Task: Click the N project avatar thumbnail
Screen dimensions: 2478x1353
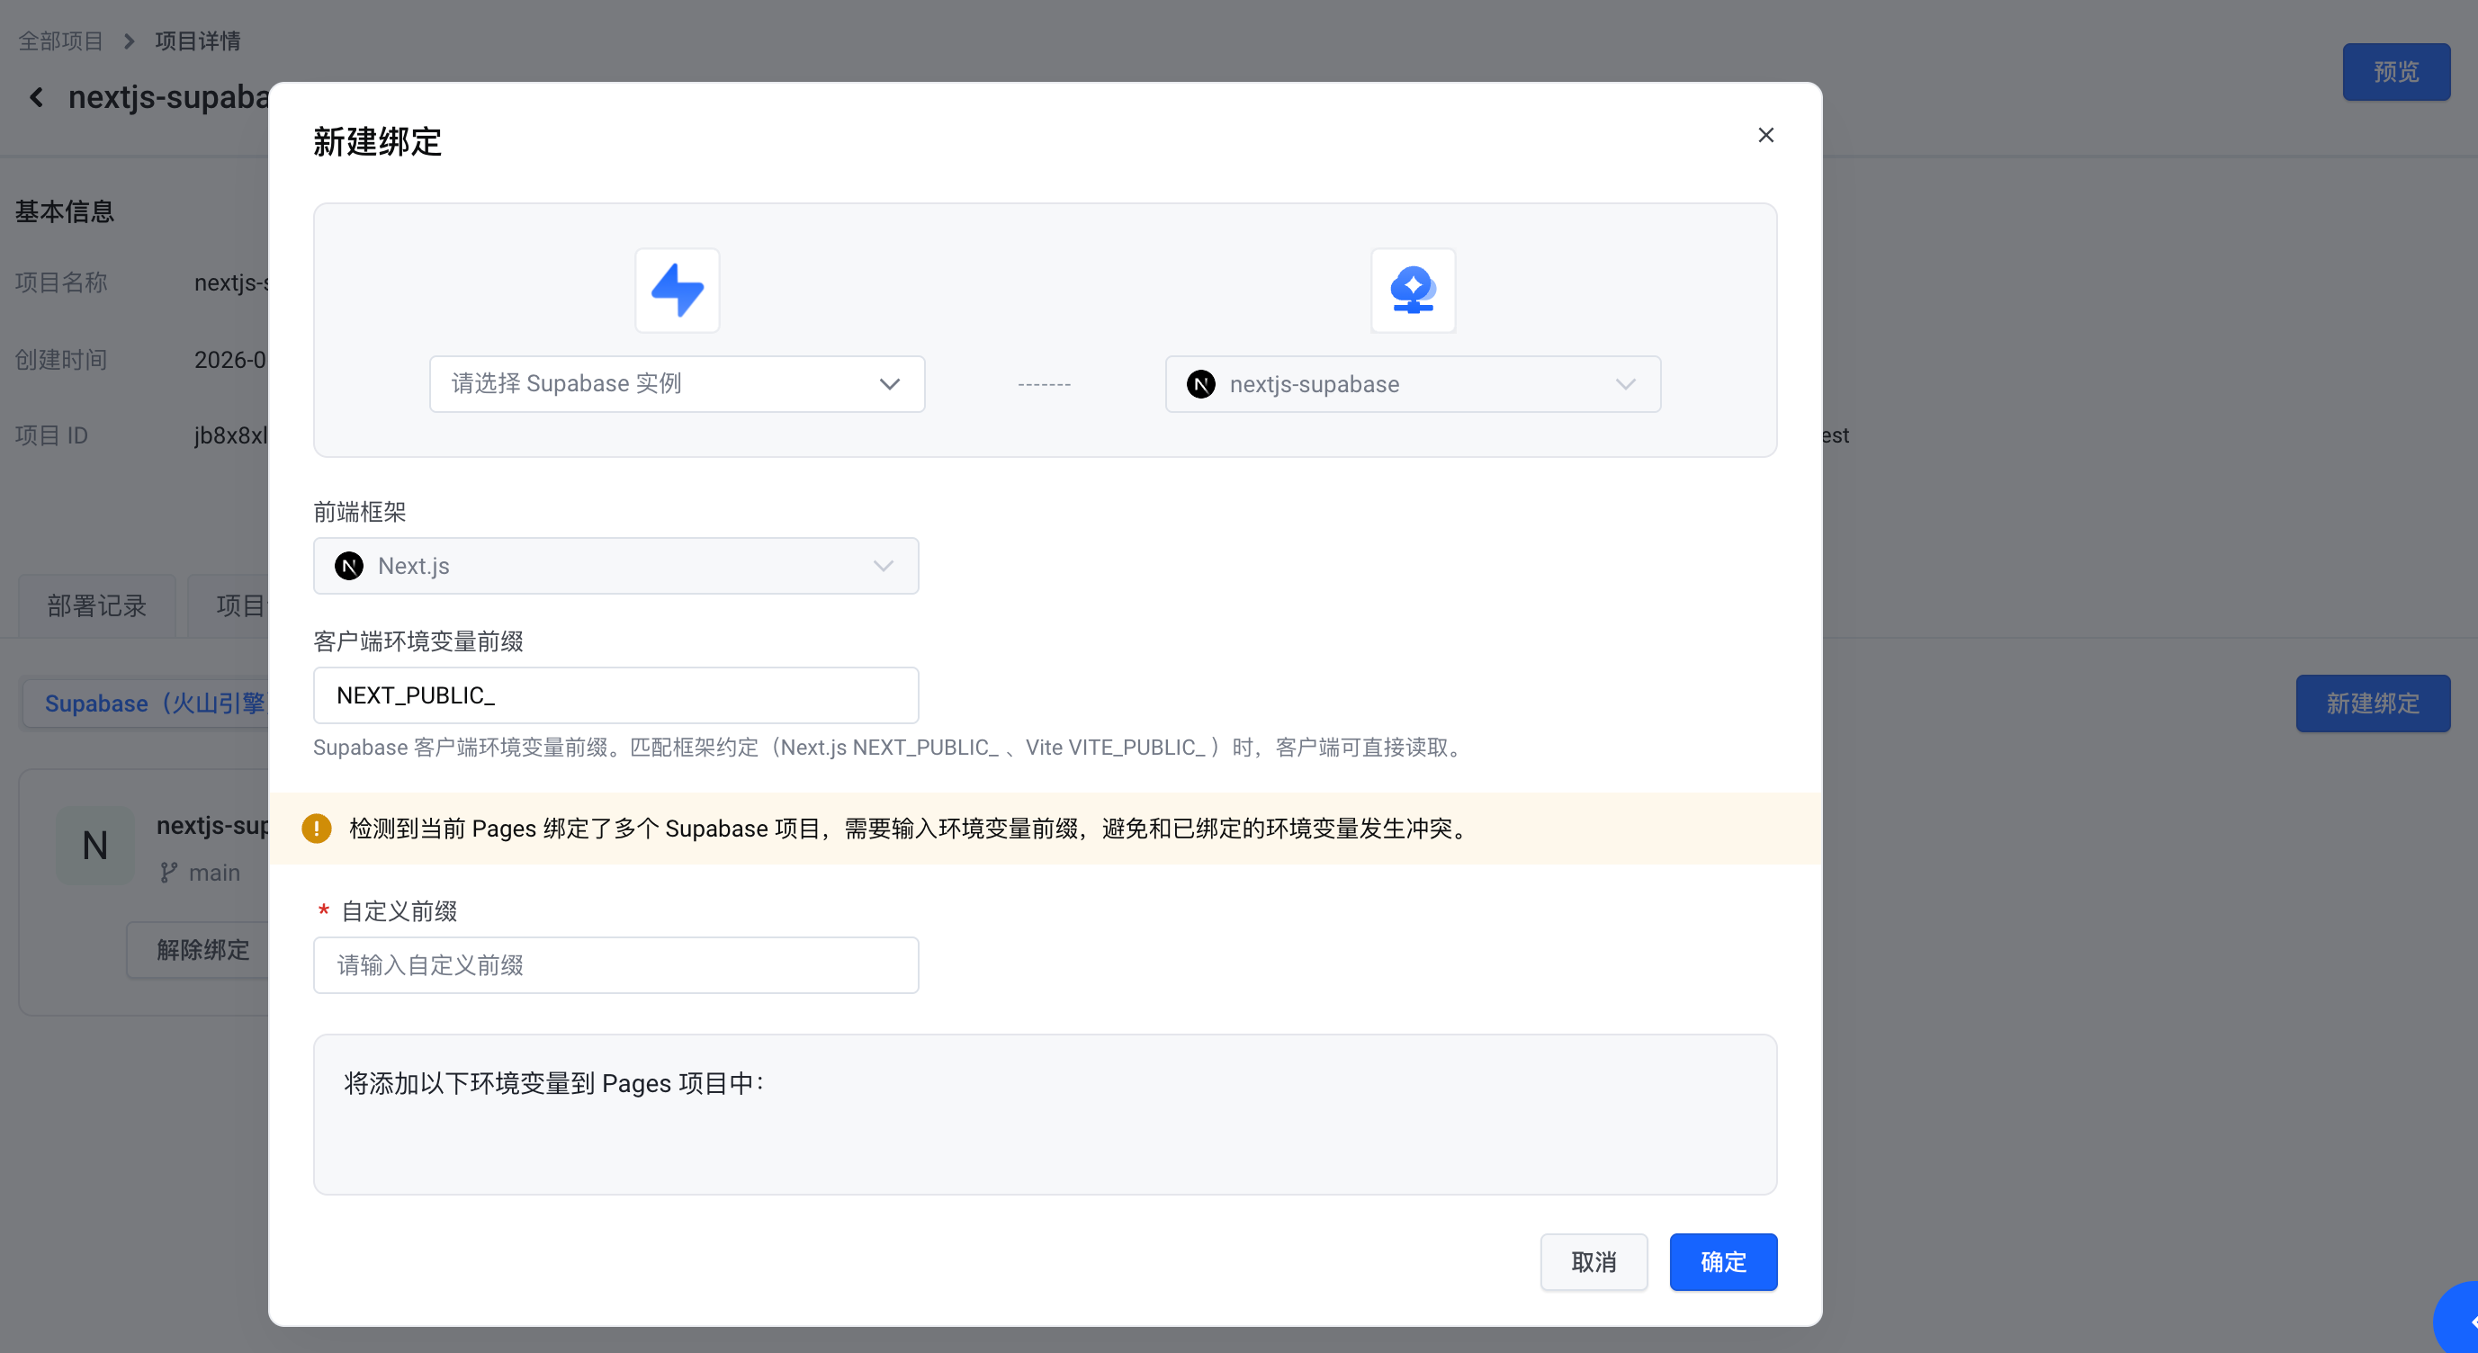Action: click(x=95, y=846)
